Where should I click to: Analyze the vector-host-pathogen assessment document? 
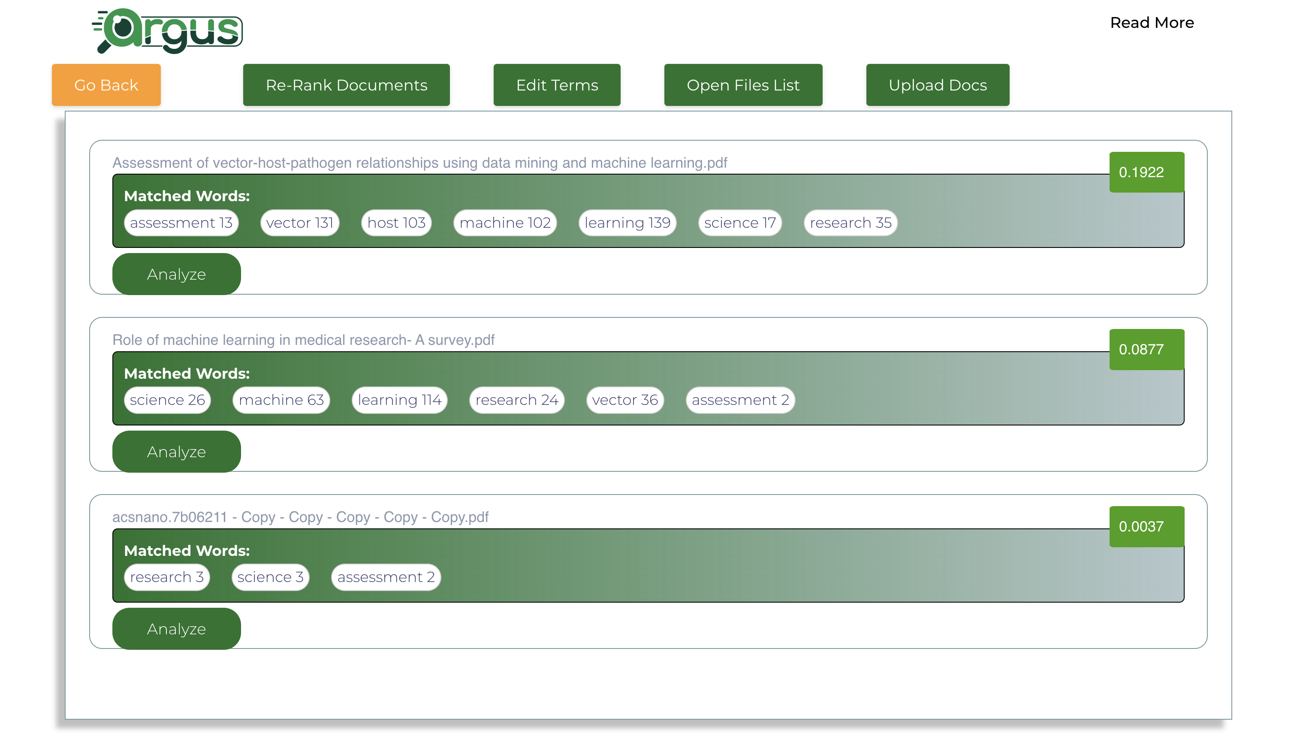click(176, 274)
